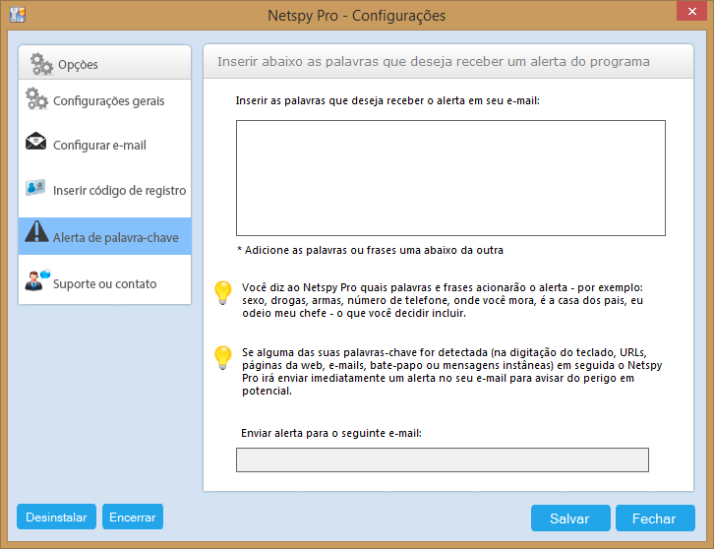Select Alerta de palavra-chave section

(x=104, y=236)
